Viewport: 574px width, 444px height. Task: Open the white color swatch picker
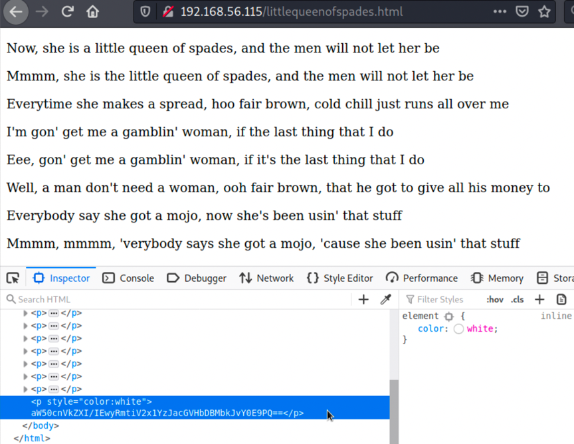coord(458,329)
